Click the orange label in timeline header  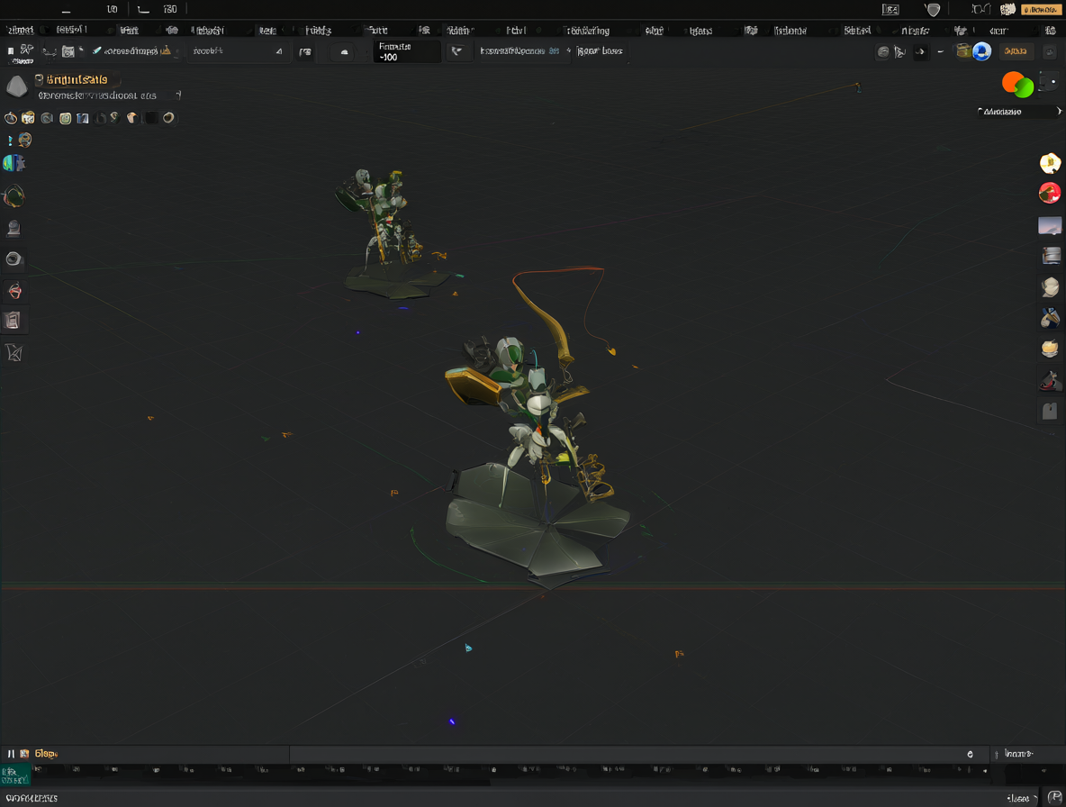[x=46, y=753]
